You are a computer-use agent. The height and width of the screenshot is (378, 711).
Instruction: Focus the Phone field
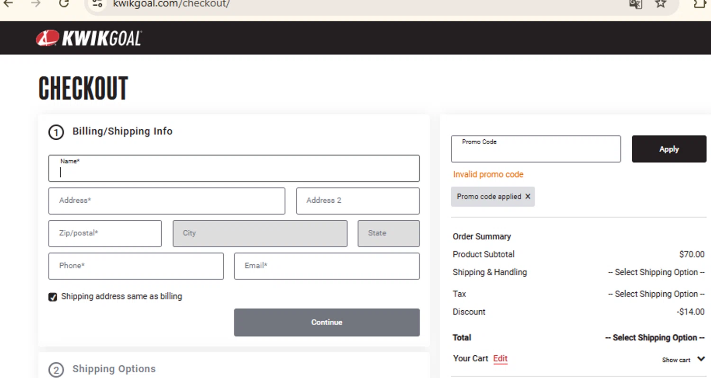click(x=136, y=266)
